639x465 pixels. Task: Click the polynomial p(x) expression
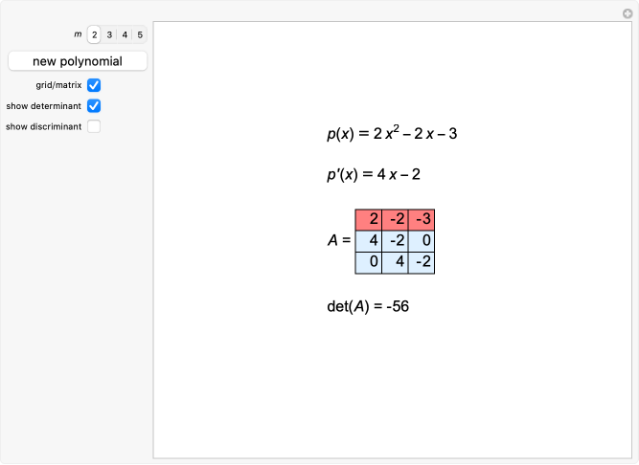tap(391, 133)
